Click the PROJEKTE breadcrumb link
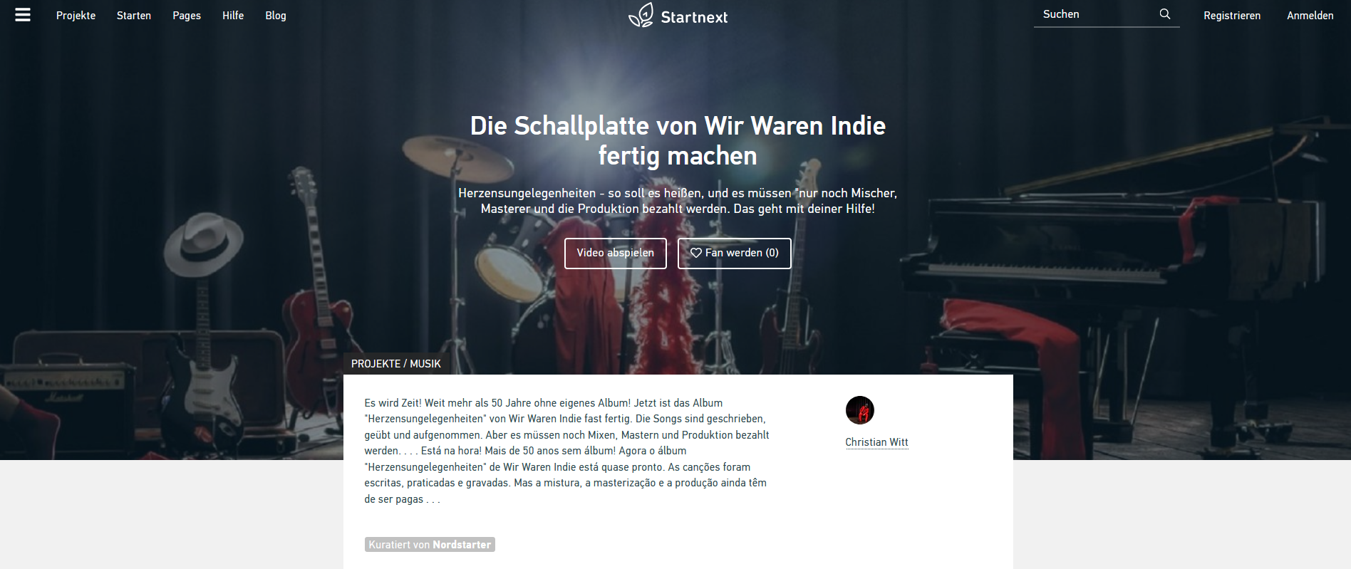Viewport: 1351px width, 569px height. 376,364
